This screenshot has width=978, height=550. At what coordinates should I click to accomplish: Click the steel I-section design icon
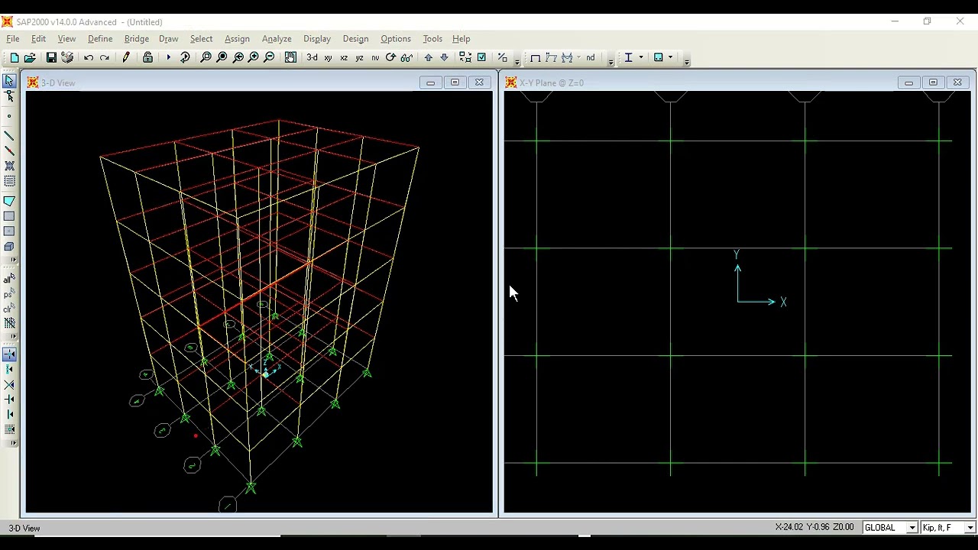coord(628,57)
